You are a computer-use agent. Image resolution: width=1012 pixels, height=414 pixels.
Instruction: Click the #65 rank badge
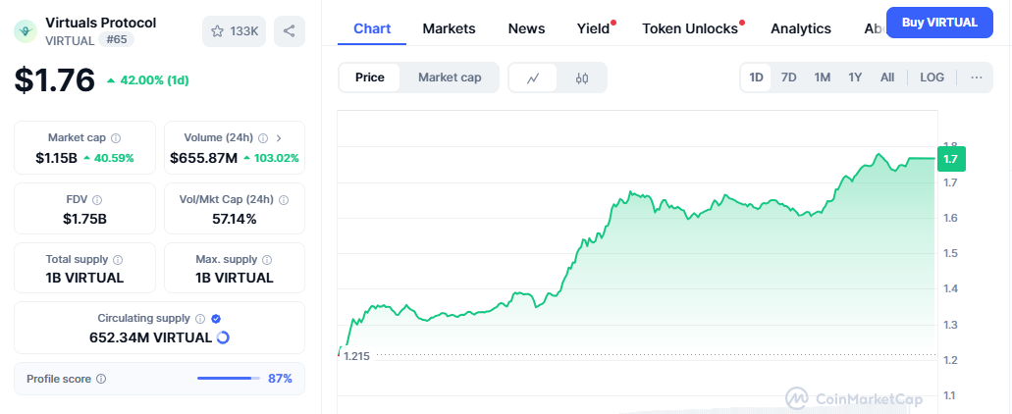coord(116,40)
